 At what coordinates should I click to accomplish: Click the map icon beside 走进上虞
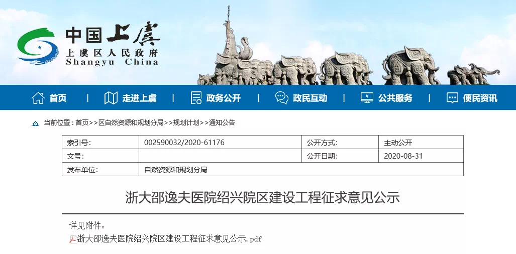111,98
